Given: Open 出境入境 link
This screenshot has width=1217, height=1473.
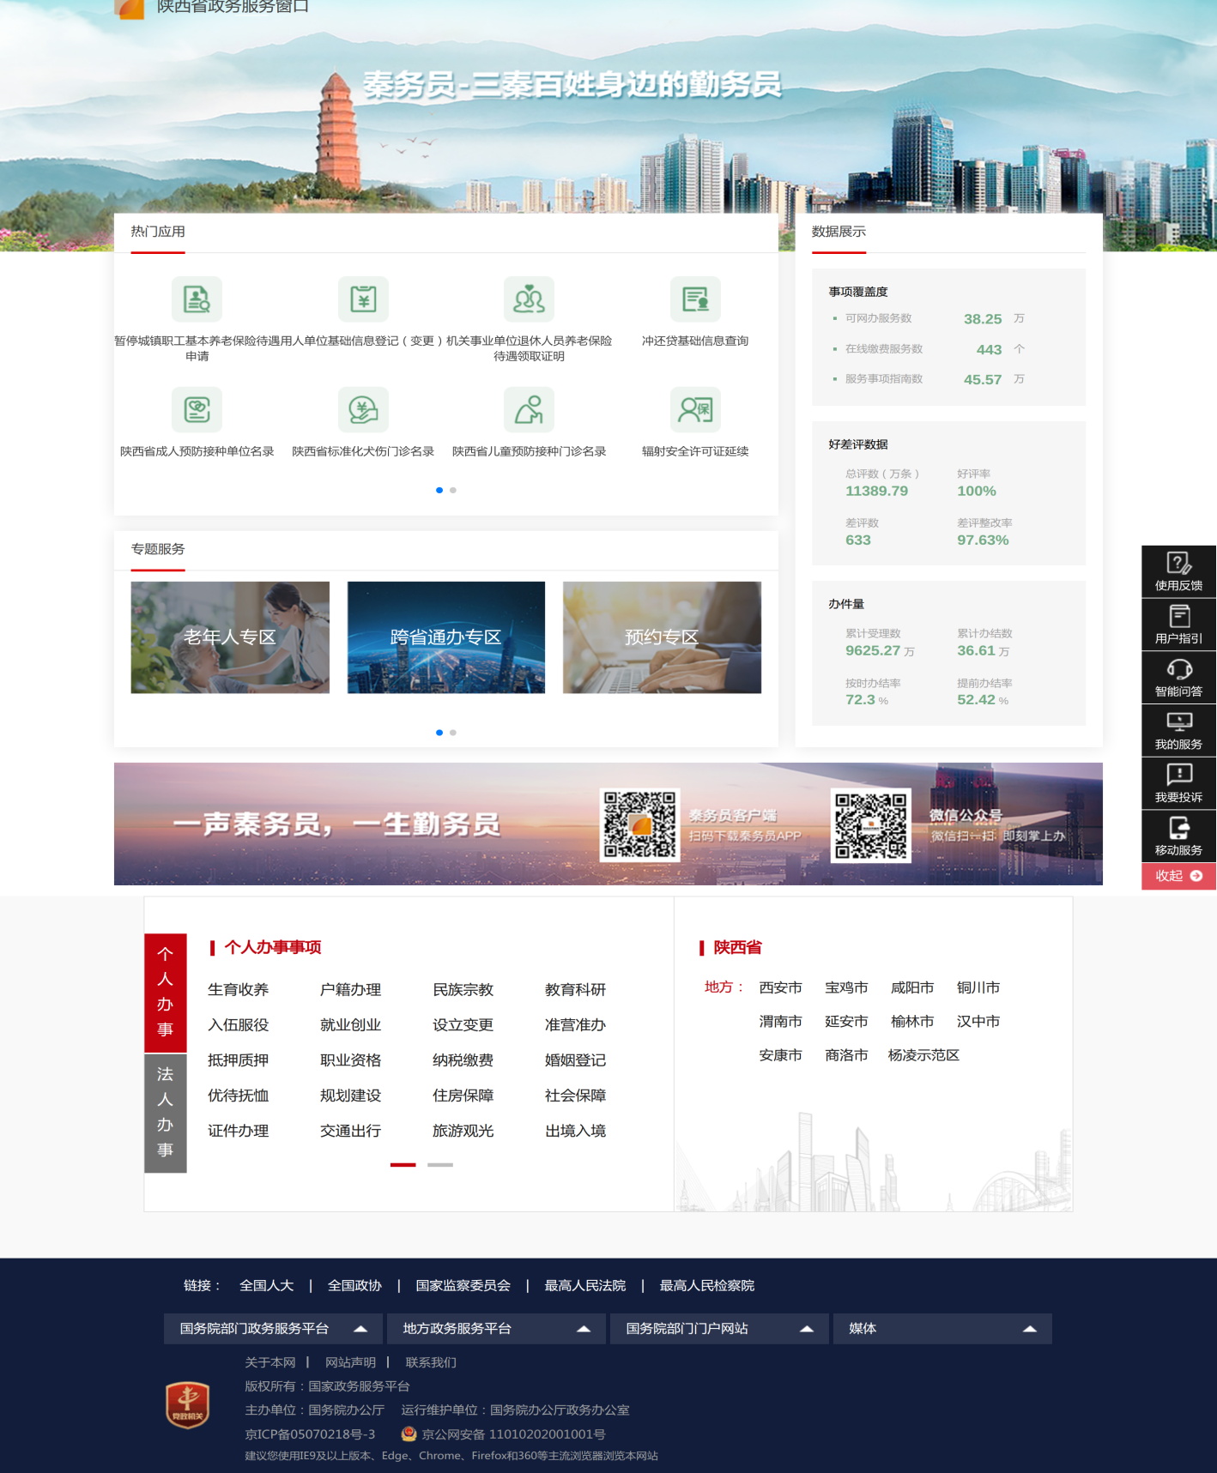Looking at the screenshot, I should click(576, 1131).
